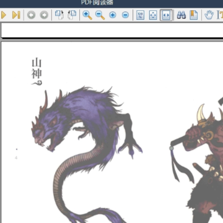Click the blue plus zoom button
This screenshot has width=223, height=223.
click(x=113, y=15)
